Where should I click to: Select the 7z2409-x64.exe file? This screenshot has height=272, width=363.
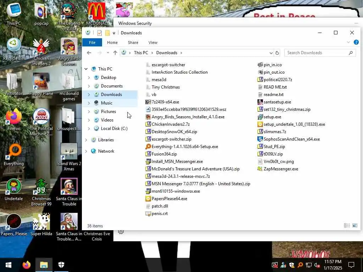(162, 102)
